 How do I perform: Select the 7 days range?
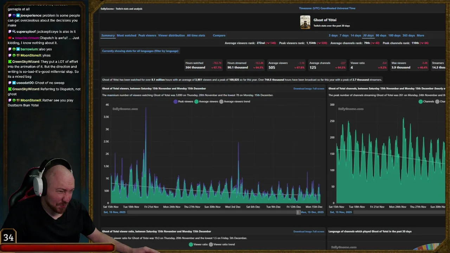coord(344,35)
